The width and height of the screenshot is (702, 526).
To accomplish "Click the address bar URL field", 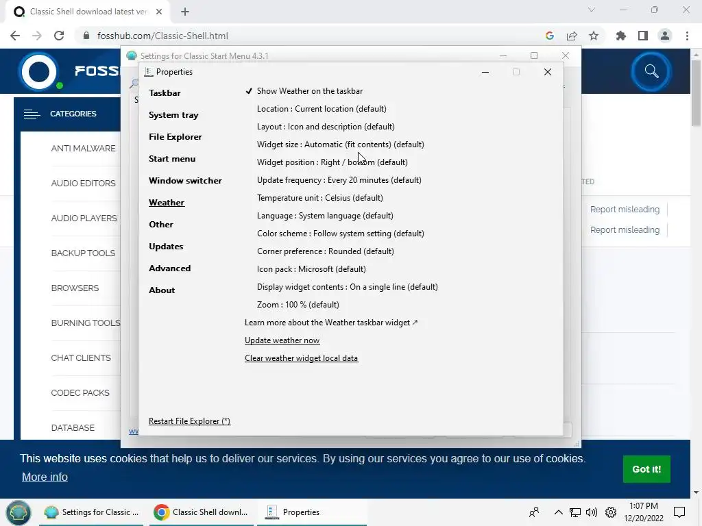I will click(x=309, y=36).
